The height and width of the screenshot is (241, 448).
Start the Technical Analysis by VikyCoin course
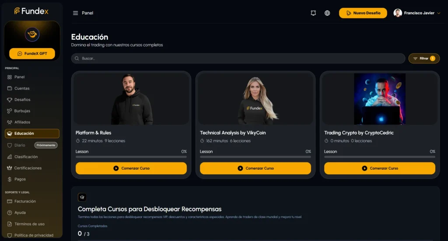click(x=255, y=168)
